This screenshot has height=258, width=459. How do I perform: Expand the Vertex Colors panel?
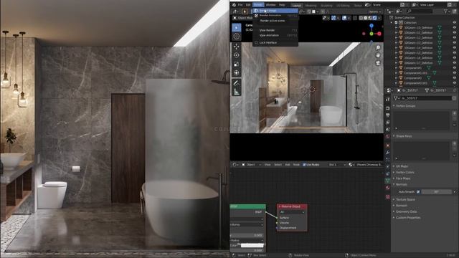coord(404,172)
